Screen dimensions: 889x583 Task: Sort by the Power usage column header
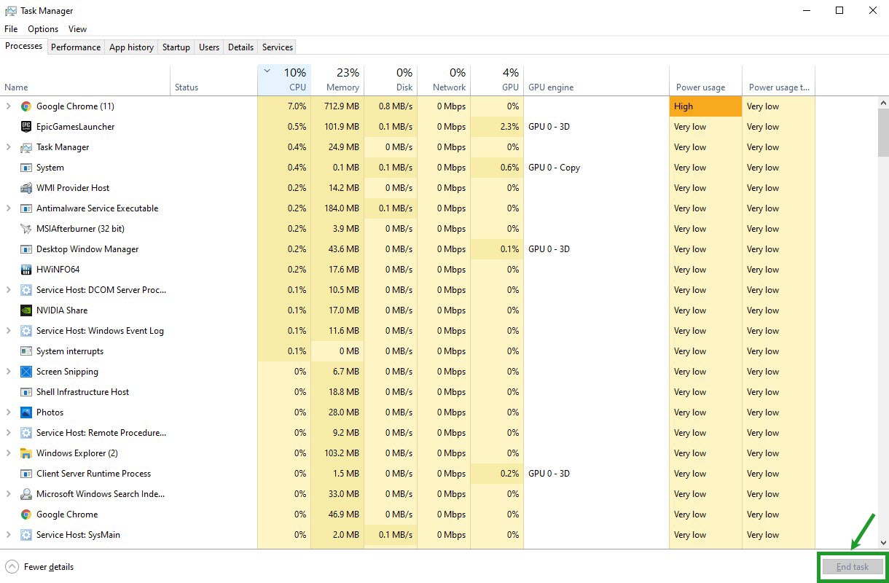coord(705,79)
